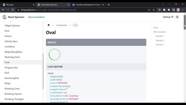Open the GitHub external link
186x105 pixels.
click(168, 17)
